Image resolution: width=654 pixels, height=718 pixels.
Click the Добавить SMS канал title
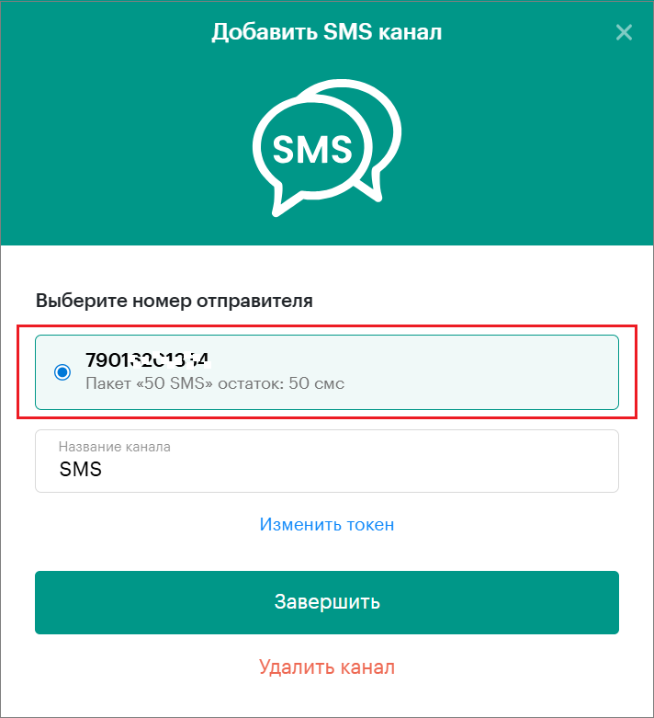click(x=327, y=32)
